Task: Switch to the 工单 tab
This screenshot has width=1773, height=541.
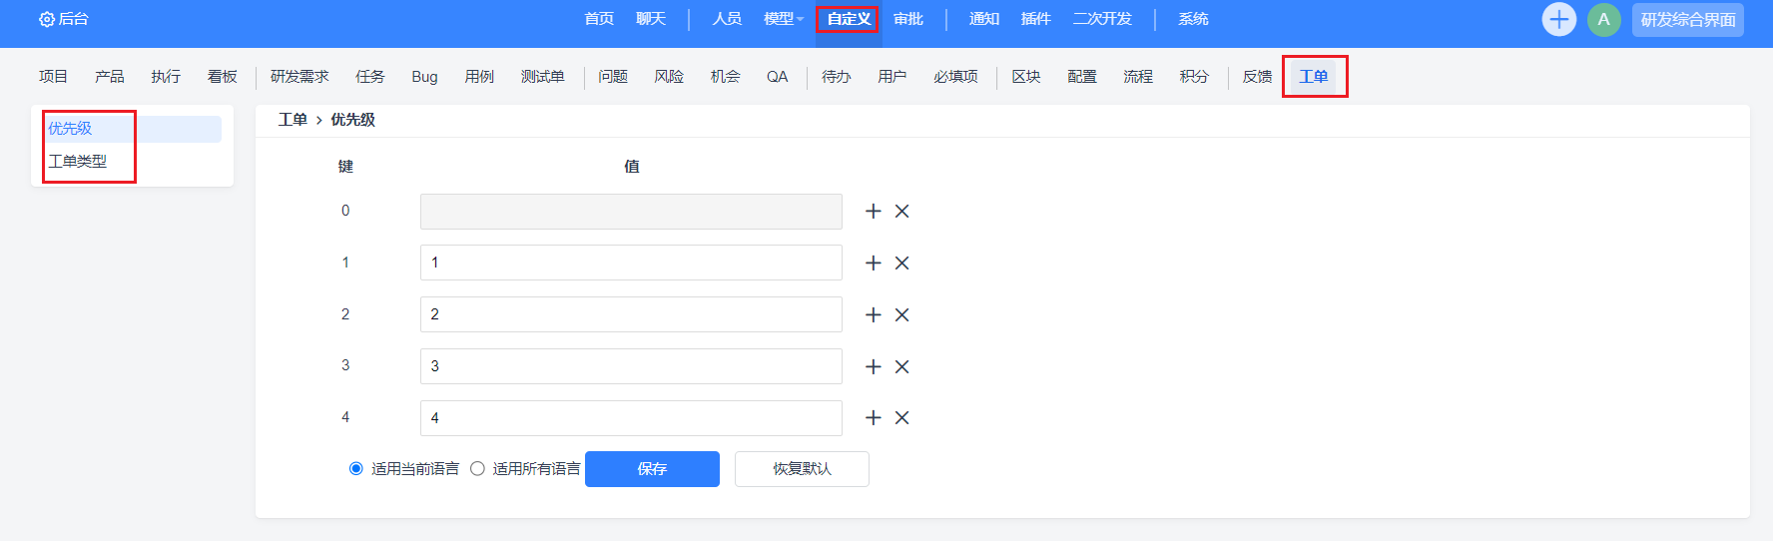Action: coord(1313,77)
